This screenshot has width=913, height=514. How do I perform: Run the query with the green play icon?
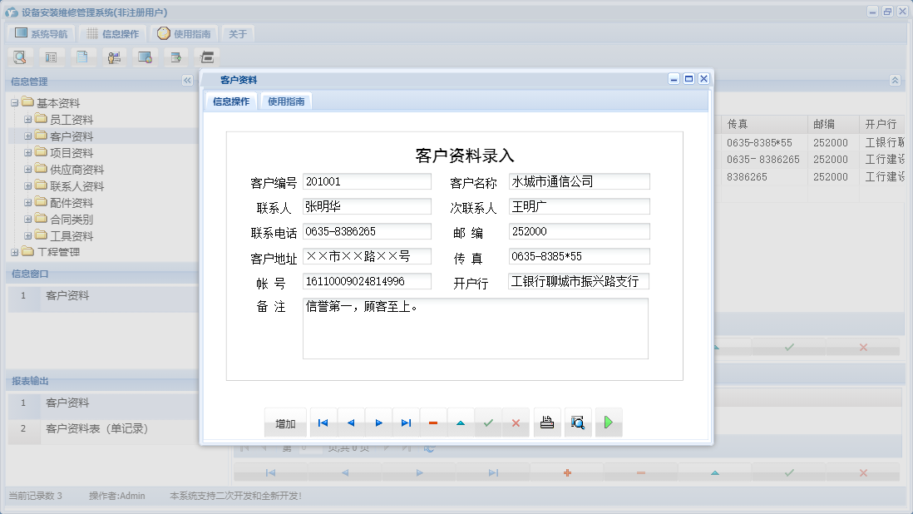[608, 423]
